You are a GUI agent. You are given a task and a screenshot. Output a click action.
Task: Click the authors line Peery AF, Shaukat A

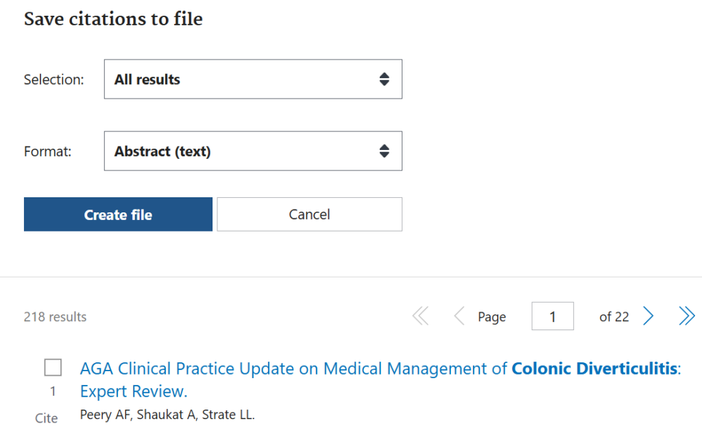tap(167, 414)
